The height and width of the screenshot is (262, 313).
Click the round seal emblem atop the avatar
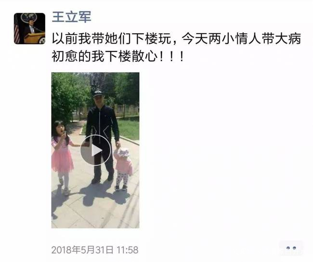(29, 17)
